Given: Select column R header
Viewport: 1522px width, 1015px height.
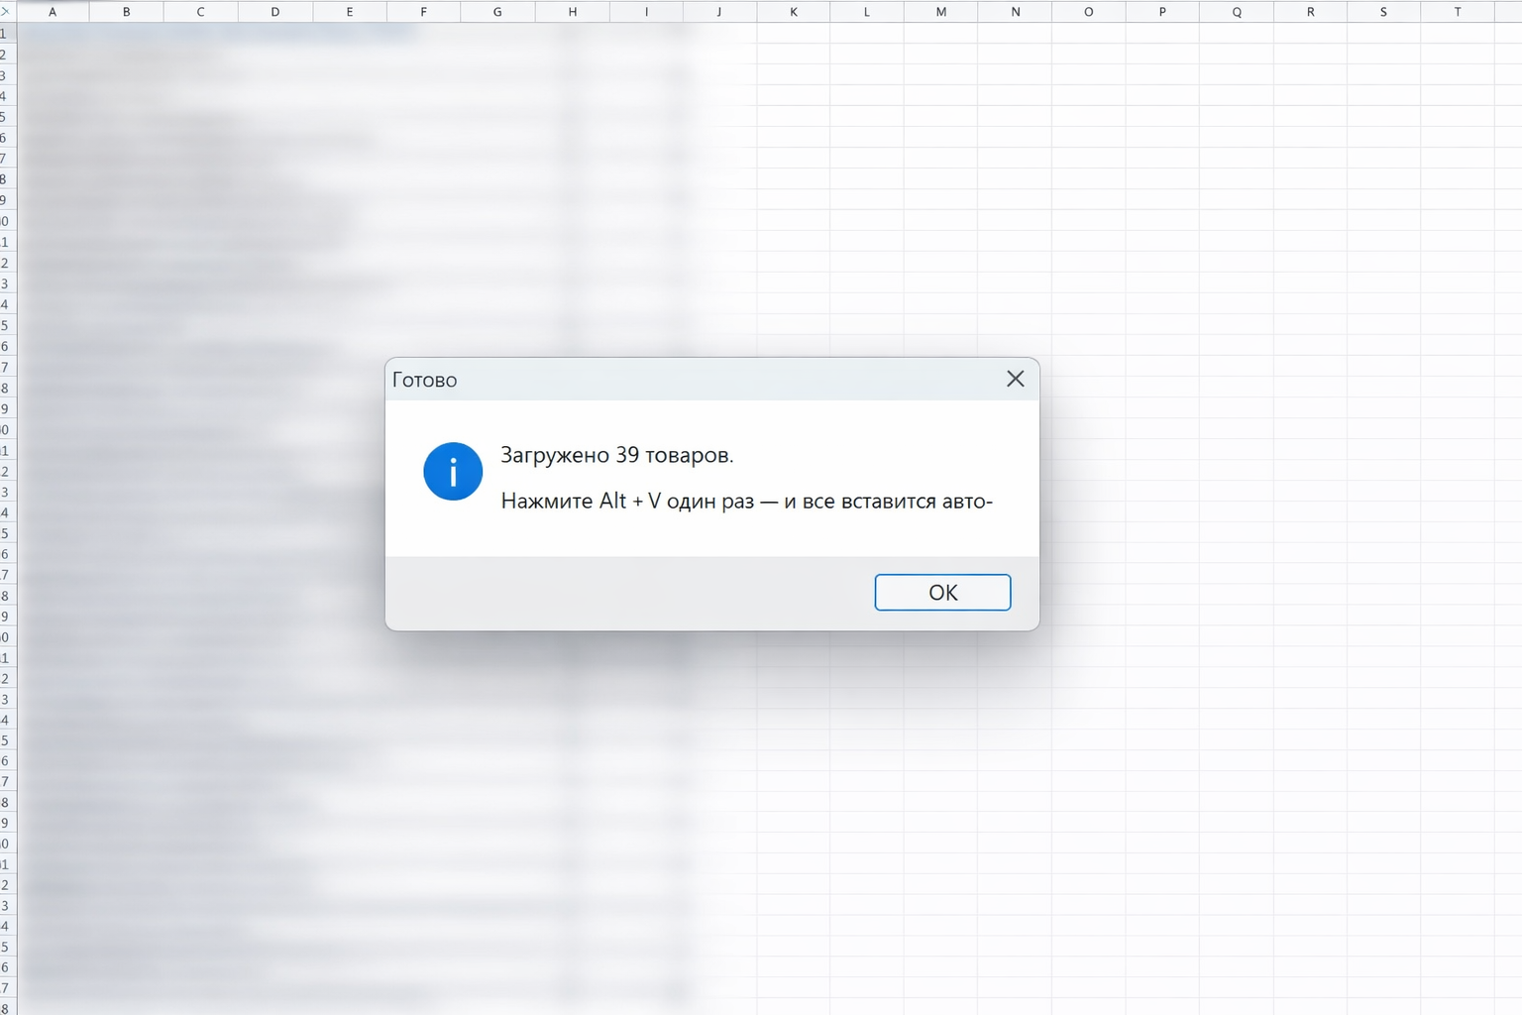Looking at the screenshot, I should point(1311,12).
